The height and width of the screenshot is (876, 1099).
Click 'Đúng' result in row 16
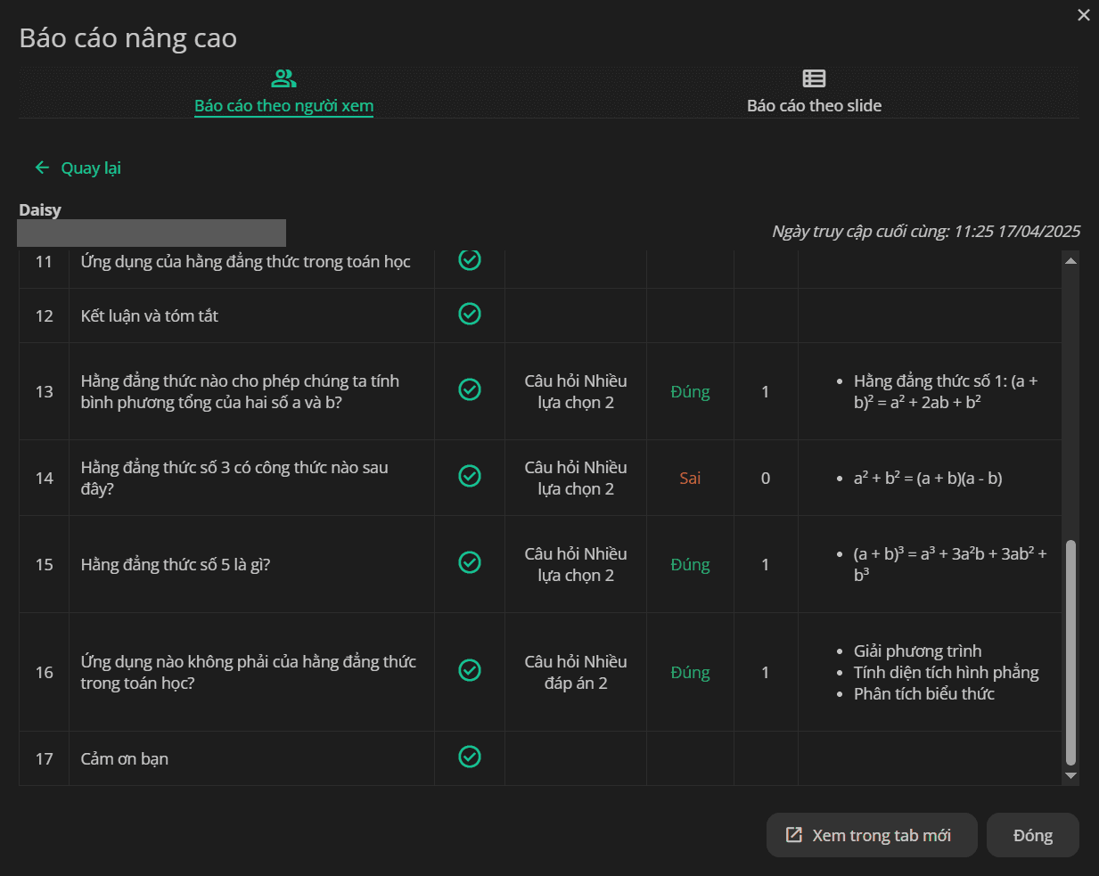coord(690,672)
